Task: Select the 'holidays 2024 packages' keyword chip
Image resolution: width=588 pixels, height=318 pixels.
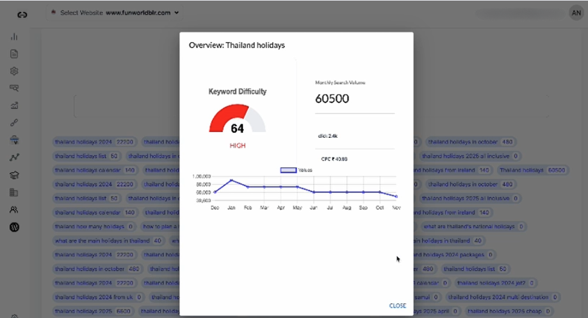Action: [x=455, y=255]
